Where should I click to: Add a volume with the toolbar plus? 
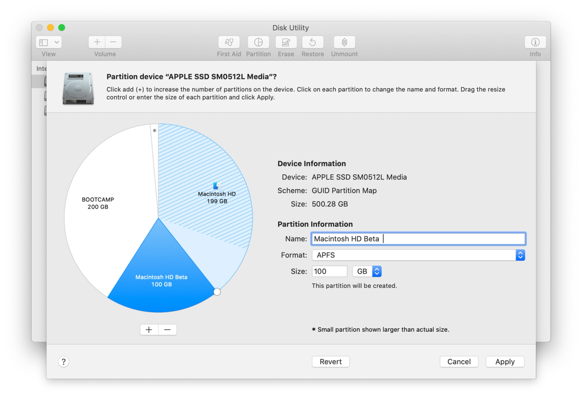pos(97,42)
